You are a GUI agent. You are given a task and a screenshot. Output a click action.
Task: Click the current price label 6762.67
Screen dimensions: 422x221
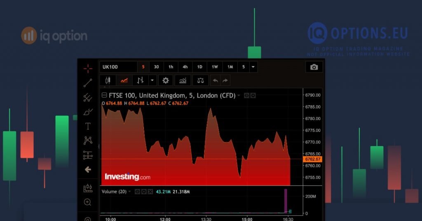pos(313,159)
